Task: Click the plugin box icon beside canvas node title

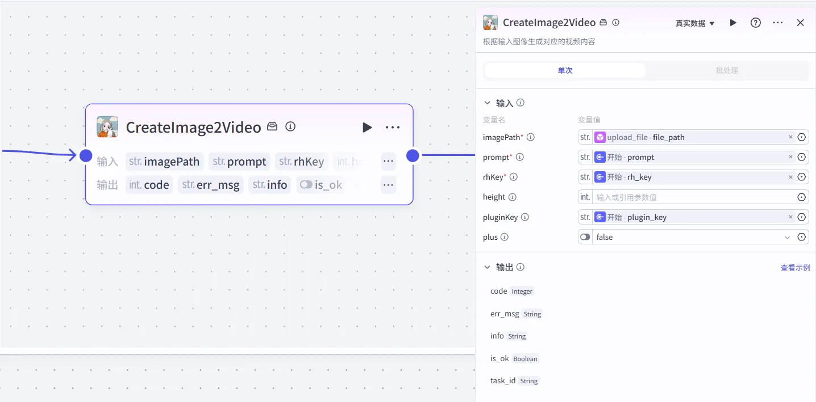Action: [x=272, y=126]
